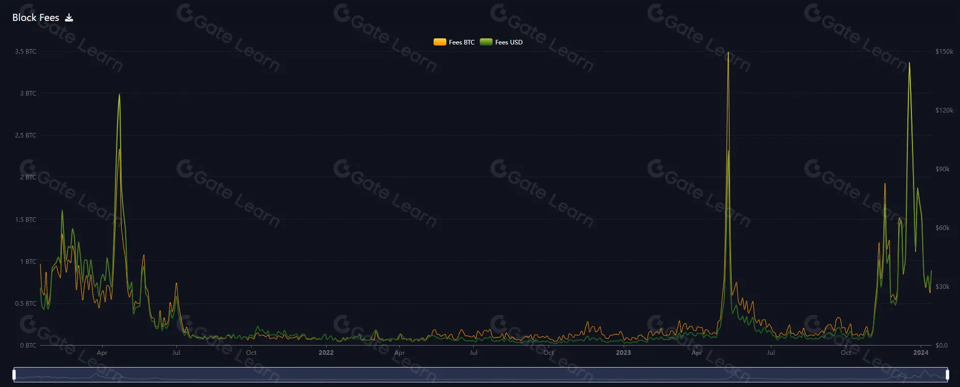Click the 2024 label on the time axis

click(x=920, y=353)
